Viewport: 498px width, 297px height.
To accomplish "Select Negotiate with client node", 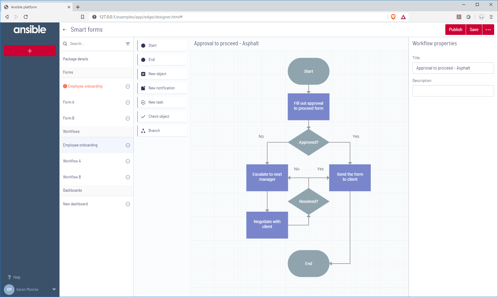I will pos(267,225).
